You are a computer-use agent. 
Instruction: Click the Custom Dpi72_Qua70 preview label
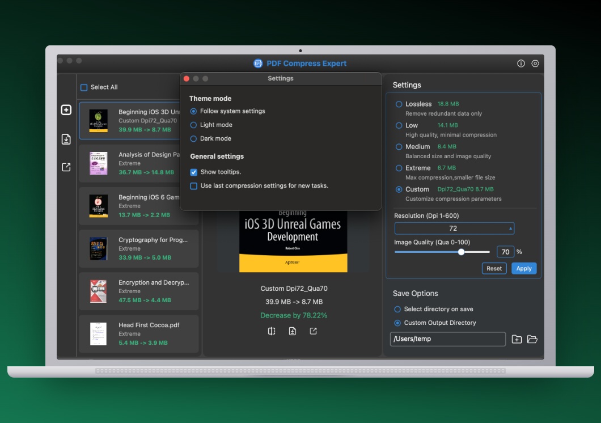(294, 289)
